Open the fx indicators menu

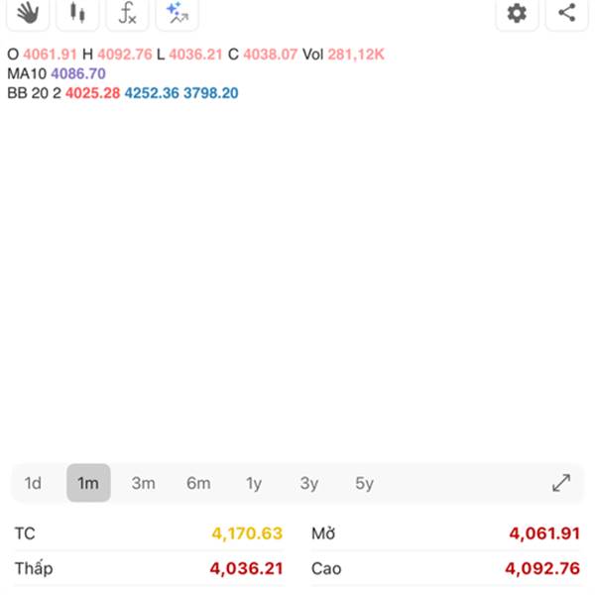pos(127,13)
